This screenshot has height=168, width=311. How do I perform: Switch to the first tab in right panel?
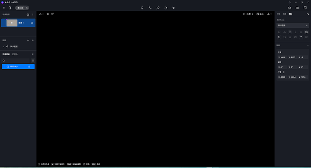pos(279,14)
